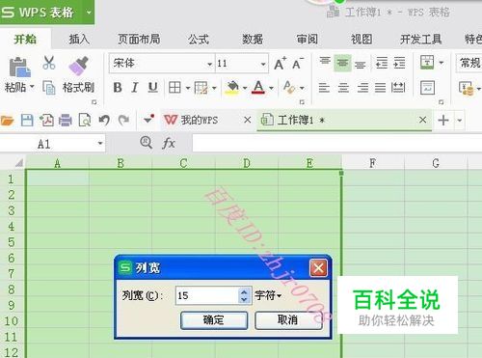Align text to bottom
Viewport: 482px width, 358px height.
(361, 64)
